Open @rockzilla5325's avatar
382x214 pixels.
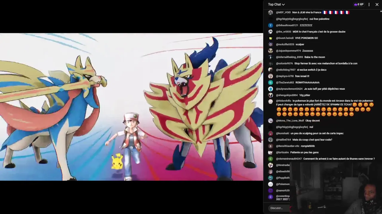270,44
